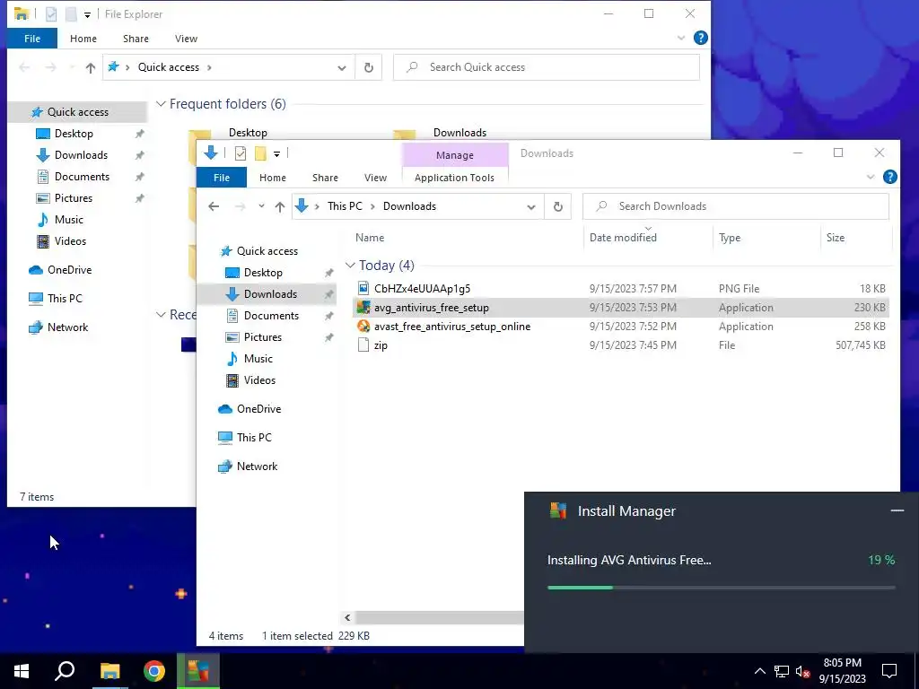This screenshot has height=689, width=919.
Task: Click New folder icon in Downloads title bar
Action: coord(260,153)
